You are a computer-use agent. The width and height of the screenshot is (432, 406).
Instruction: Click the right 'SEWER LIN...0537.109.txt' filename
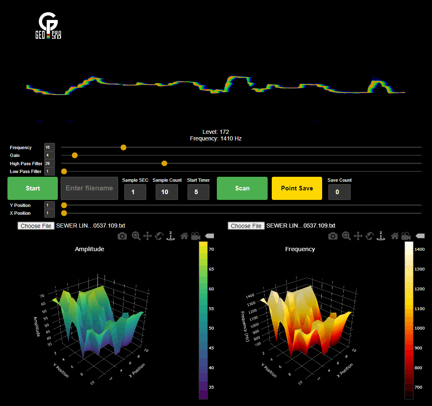point(301,226)
